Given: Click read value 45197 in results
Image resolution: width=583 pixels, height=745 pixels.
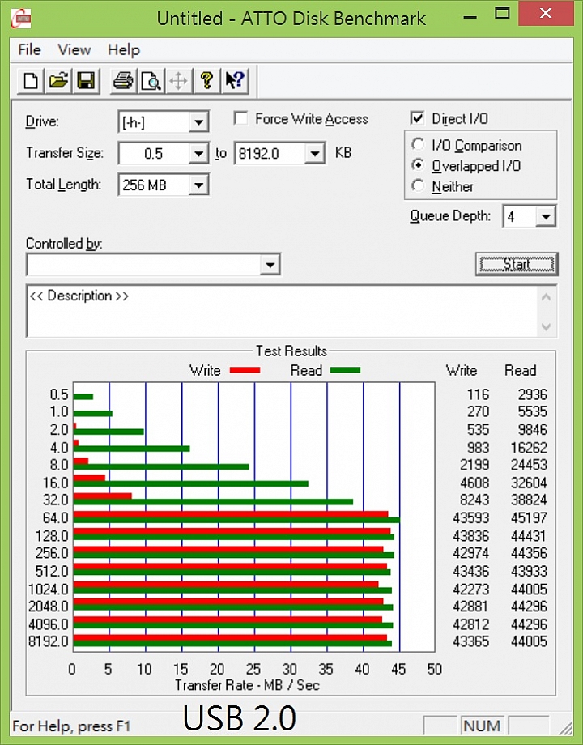Looking at the screenshot, I should tap(529, 518).
